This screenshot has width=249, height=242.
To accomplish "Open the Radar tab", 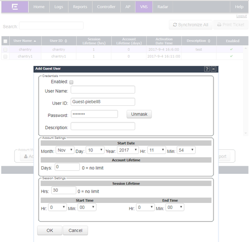I will pos(163,7).
